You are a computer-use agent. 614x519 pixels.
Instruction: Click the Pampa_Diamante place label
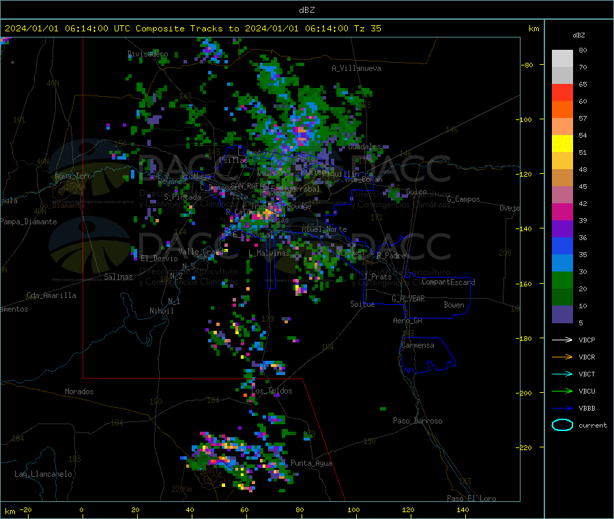click(29, 222)
